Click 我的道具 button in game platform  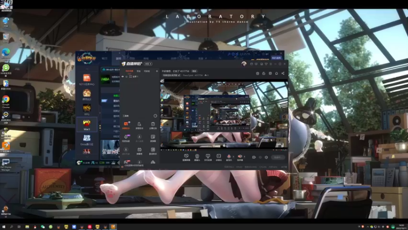point(276,58)
